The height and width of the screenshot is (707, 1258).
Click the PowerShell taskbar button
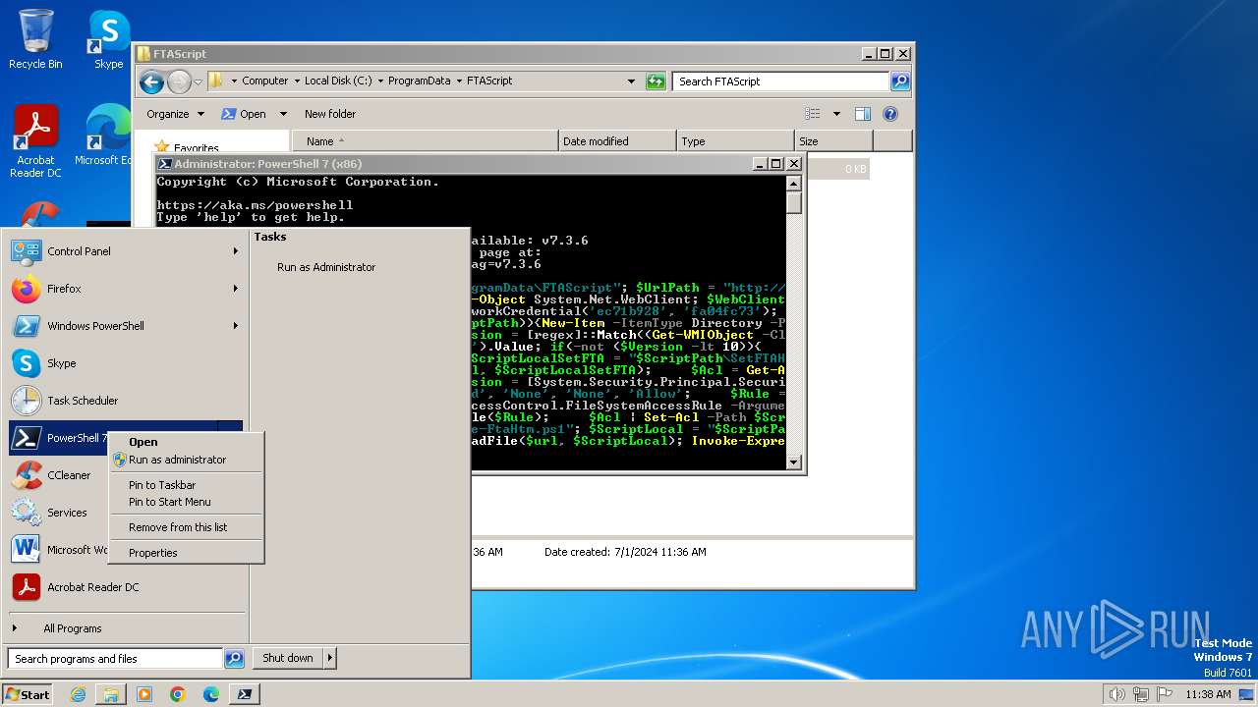click(245, 694)
